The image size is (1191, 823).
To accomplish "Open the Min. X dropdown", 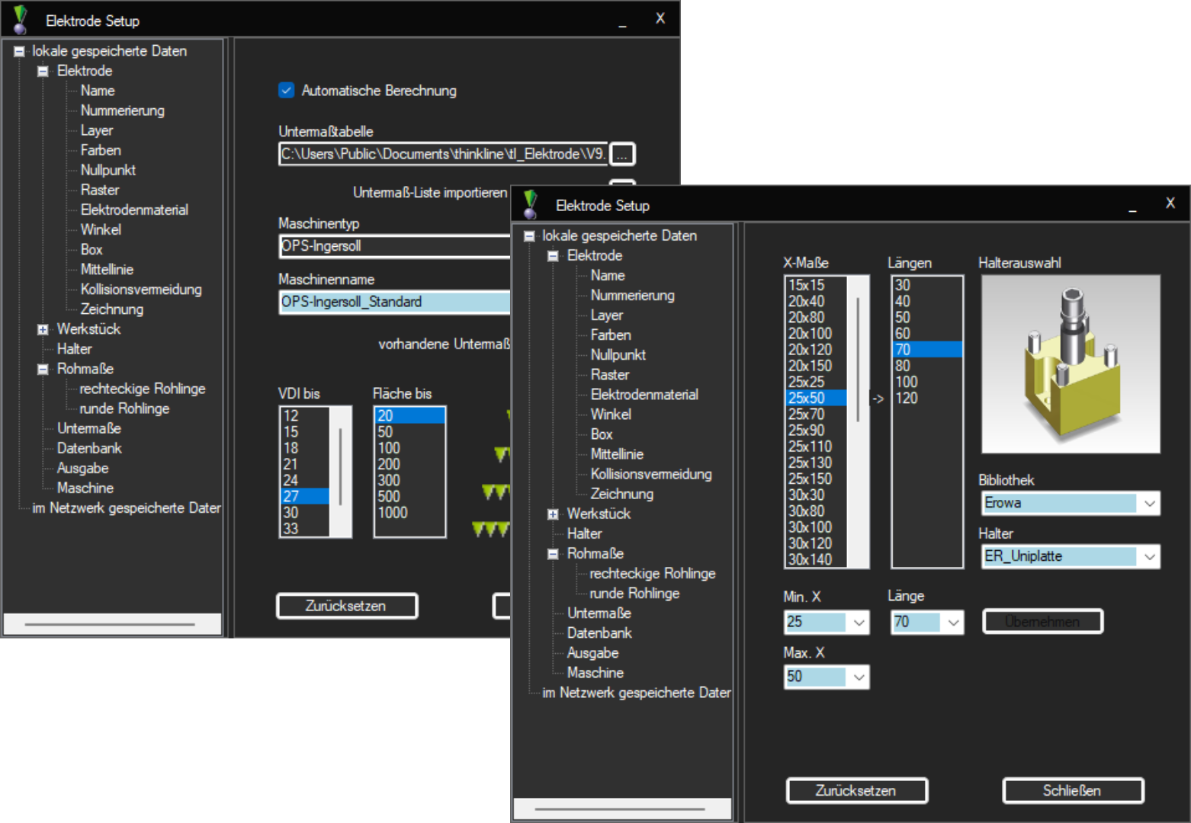I will click(x=859, y=622).
